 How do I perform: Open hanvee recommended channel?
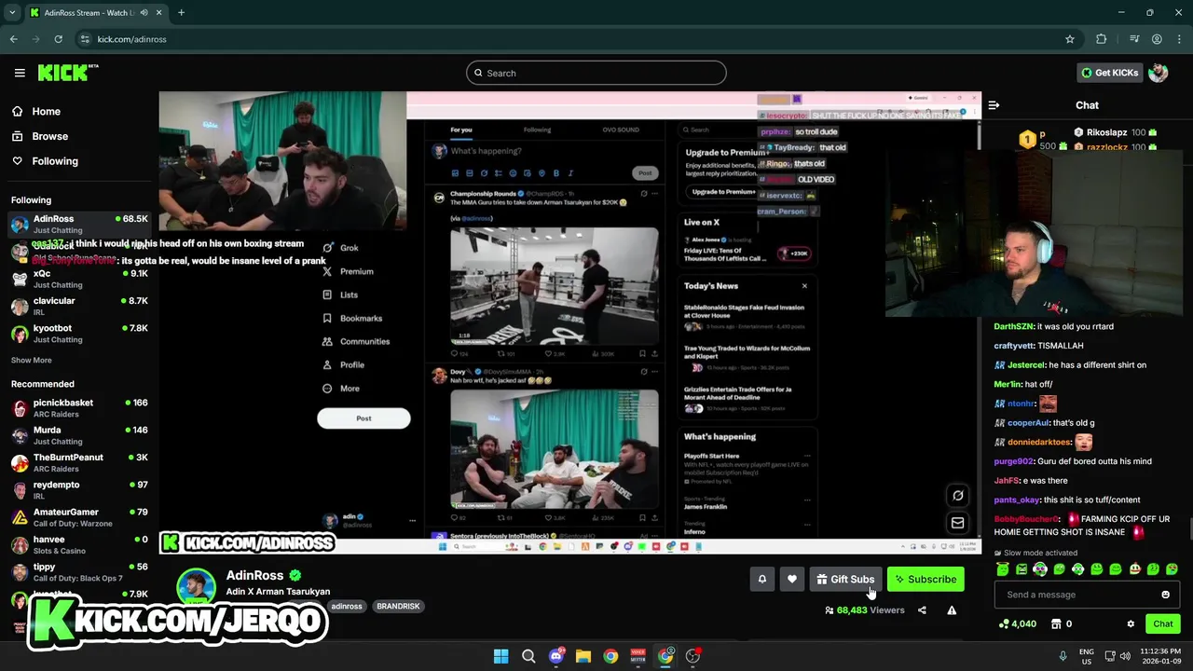pyautogui.click(x=79, y=544)
